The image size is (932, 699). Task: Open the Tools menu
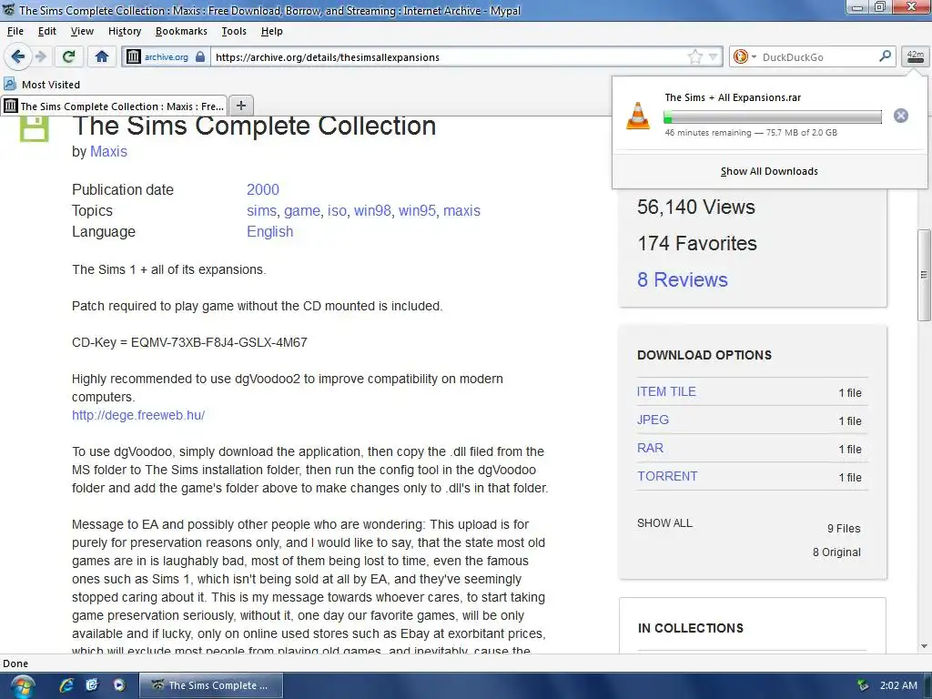coord(234,31)
